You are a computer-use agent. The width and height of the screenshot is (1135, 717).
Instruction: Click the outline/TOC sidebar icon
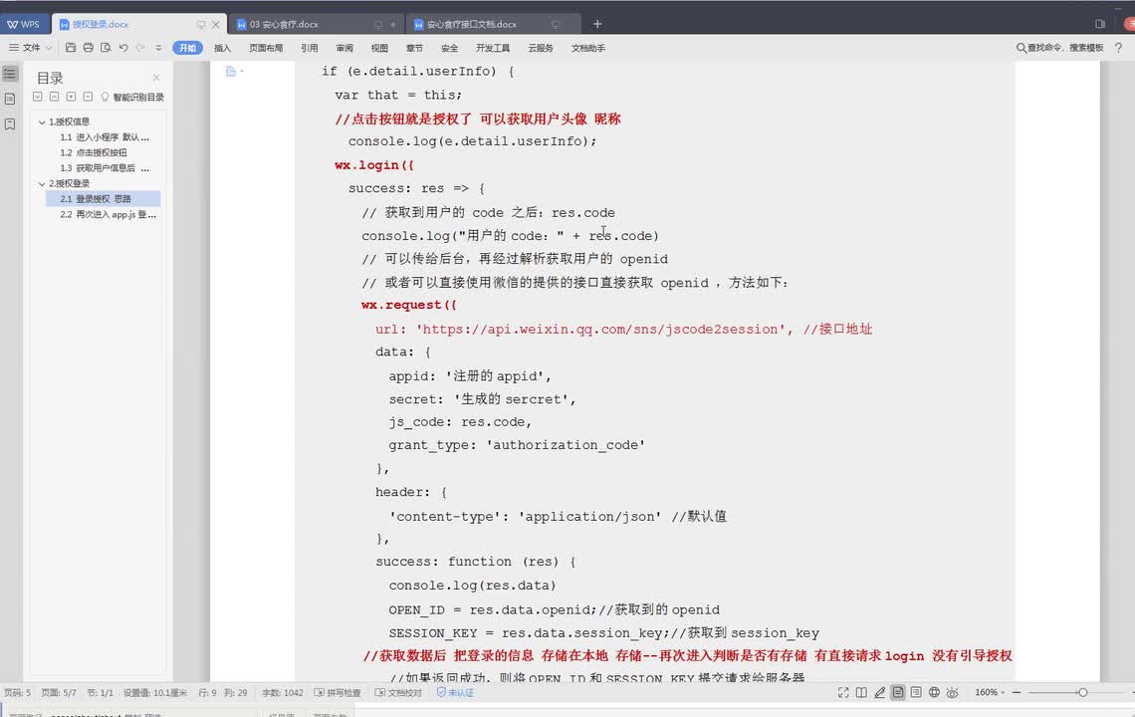(10, 74)
